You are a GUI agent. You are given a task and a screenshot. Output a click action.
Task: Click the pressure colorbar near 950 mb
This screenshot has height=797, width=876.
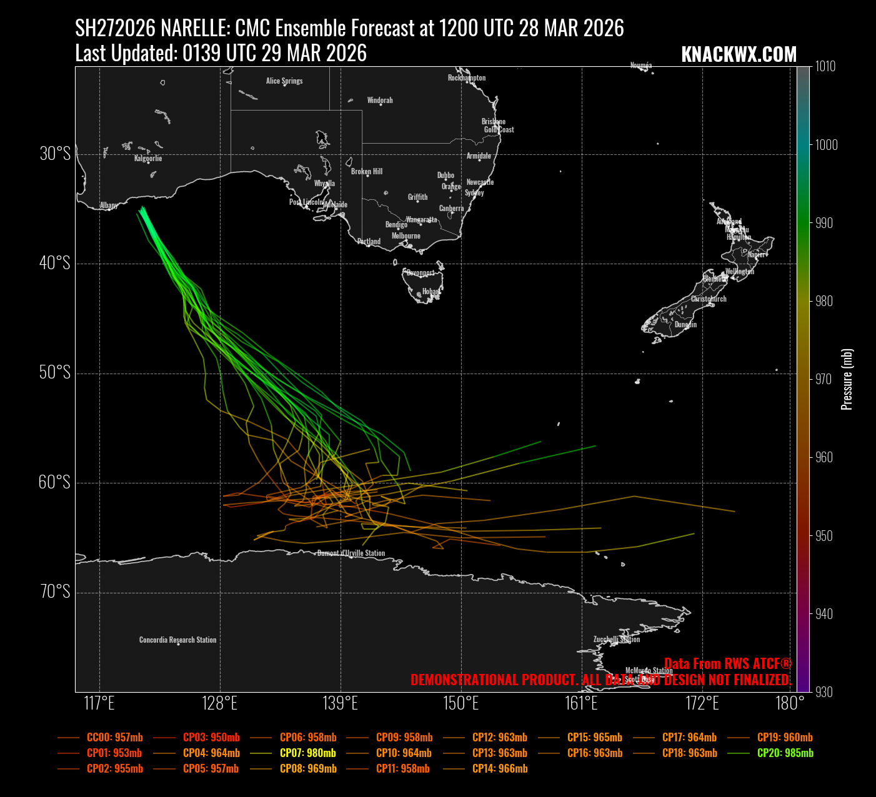(803, 536)
